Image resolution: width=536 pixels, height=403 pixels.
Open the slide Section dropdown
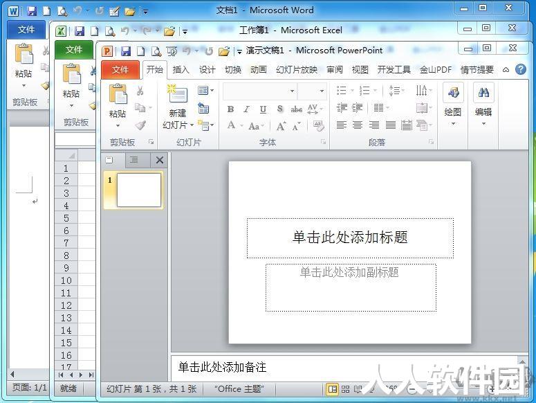pyautogui.click(x=205, y=125)
